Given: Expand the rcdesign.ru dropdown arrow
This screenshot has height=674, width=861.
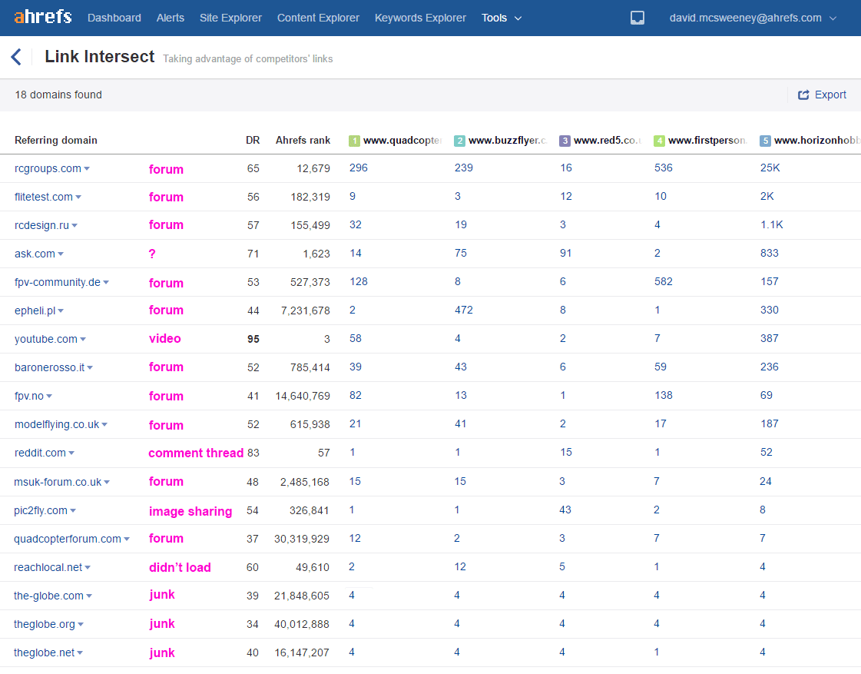Looking at the screenshot, I should click(x=75, y=226).
